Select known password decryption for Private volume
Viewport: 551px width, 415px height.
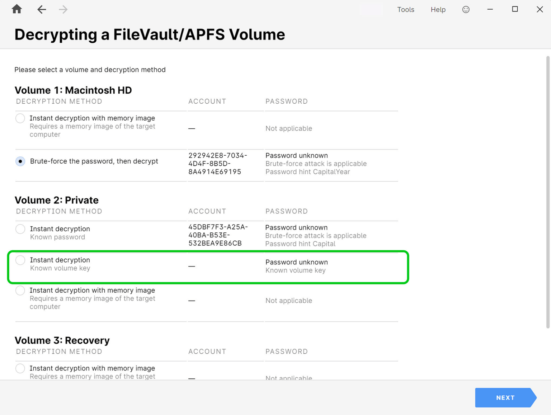click(x=20, y=229)
